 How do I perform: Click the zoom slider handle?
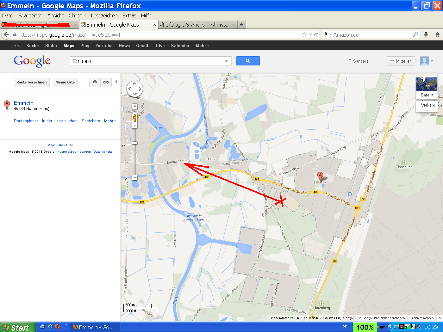pyautogui.click(x=135, y=143)
